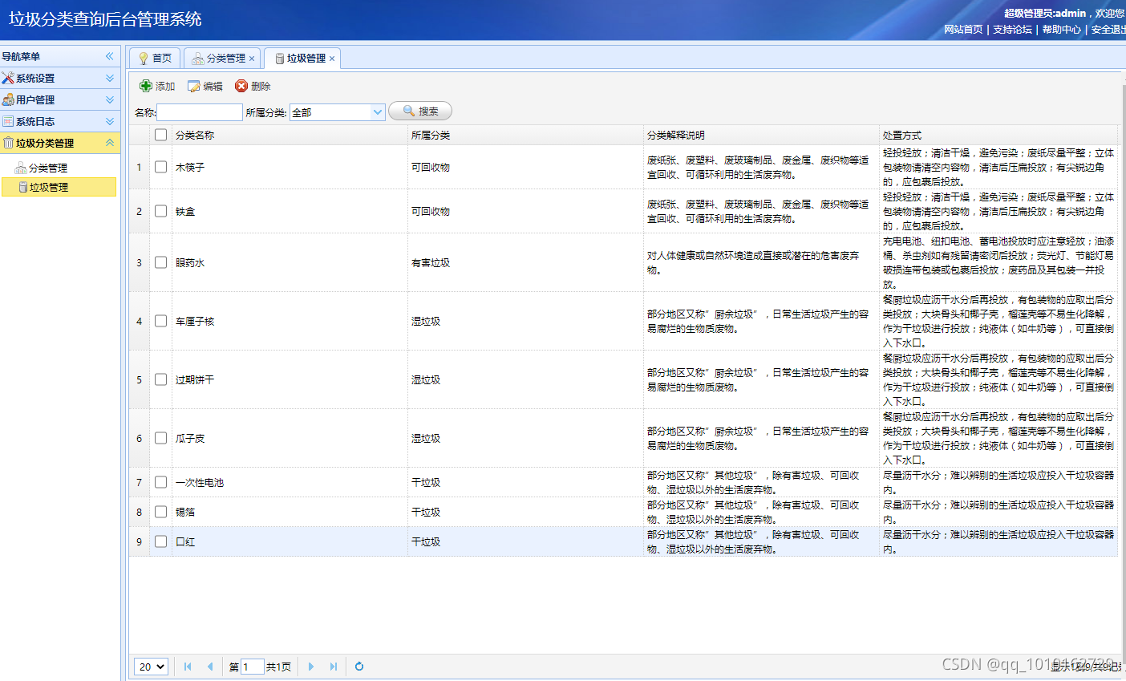This screenshot has height=681, width=1126.
Task: Go to the previous page pager icon
Action: pyautogui.click(x=210, y=667)
